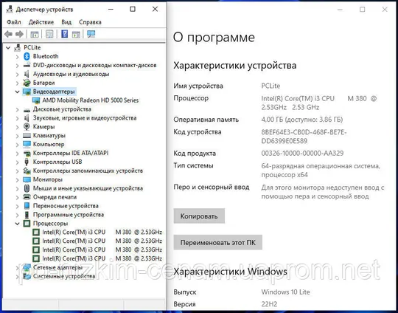Click the Forward arrow toolbar icon

19,34
